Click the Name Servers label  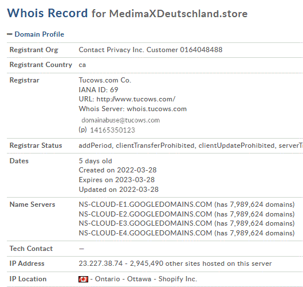pyautogui.click(x=32, y=205)
